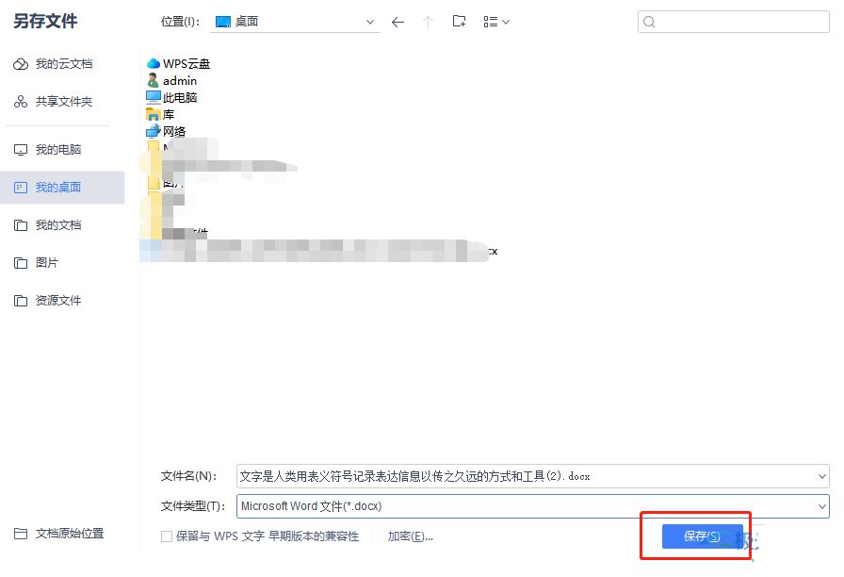Select 此电脑 in file list

pyautogui.click(x=180, y=97)
